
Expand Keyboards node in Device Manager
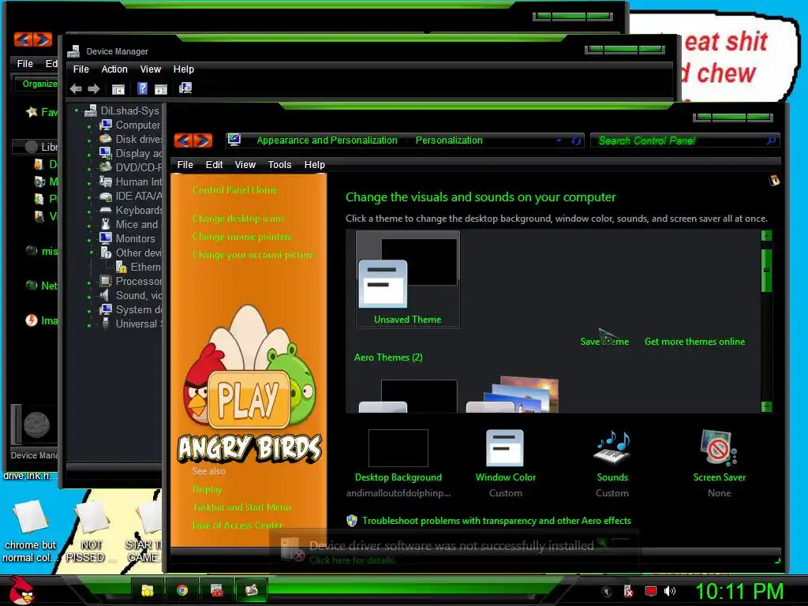click(89, 211)
